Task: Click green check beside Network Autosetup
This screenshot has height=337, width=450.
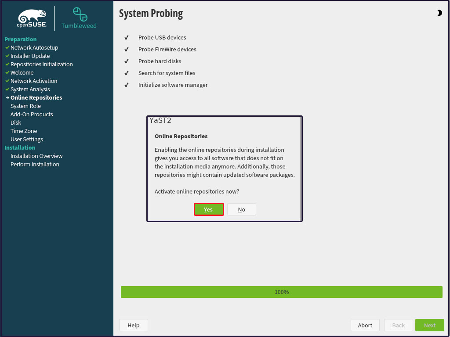Action: tap(7, 47)
